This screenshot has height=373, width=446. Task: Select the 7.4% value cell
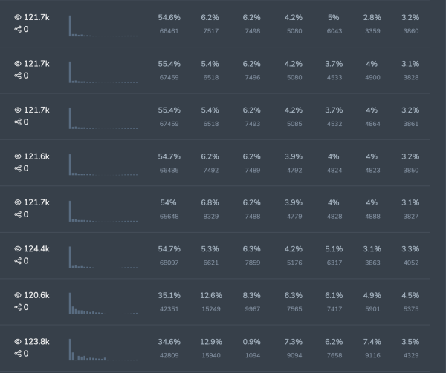click(x=372, y=342)
